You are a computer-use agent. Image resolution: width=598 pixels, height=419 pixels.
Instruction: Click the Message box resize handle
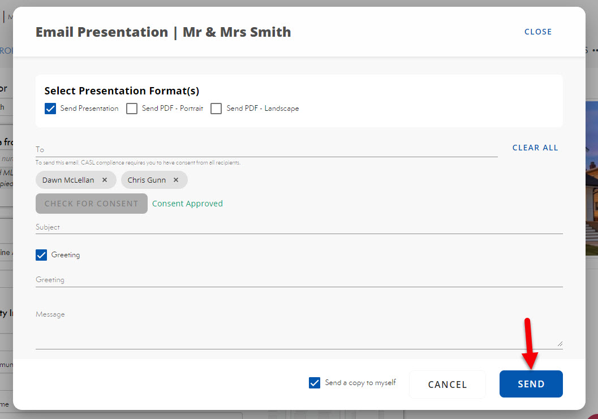[560, 343]
